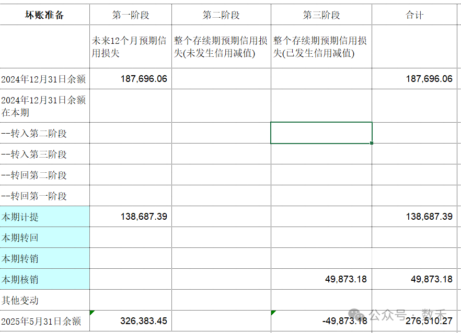Click the 2024年12月31日余额 row label

click(x=44, y=79)
